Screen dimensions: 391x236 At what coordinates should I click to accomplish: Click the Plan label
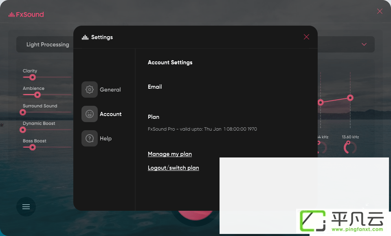[x=154, y=117]
